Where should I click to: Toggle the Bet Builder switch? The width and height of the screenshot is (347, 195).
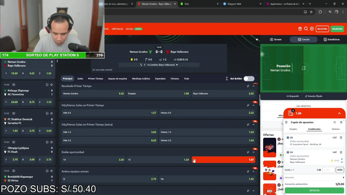click(249, 79)
